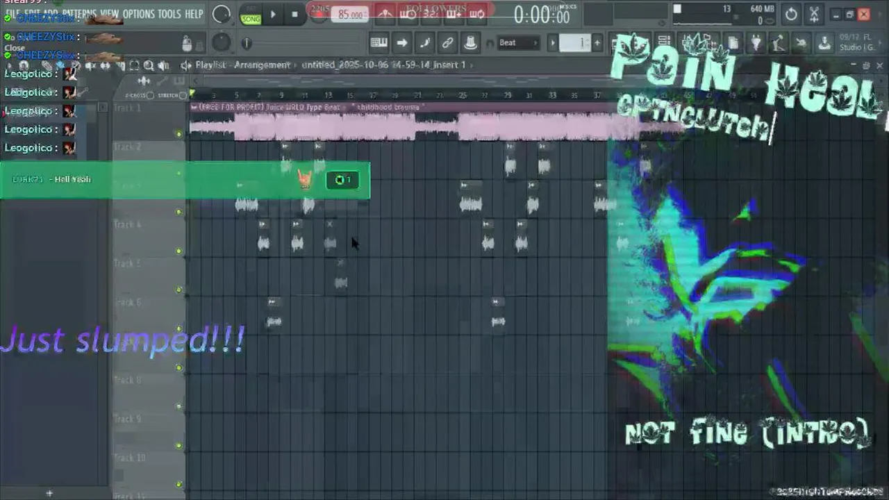The height and width of the screenshot is (500, 889).
Task: Click the Playlist playback speaker tool
Action: click(x=163, y=66)
